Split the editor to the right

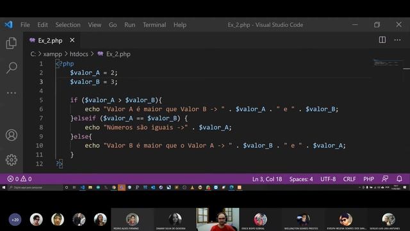click(382, 40)
